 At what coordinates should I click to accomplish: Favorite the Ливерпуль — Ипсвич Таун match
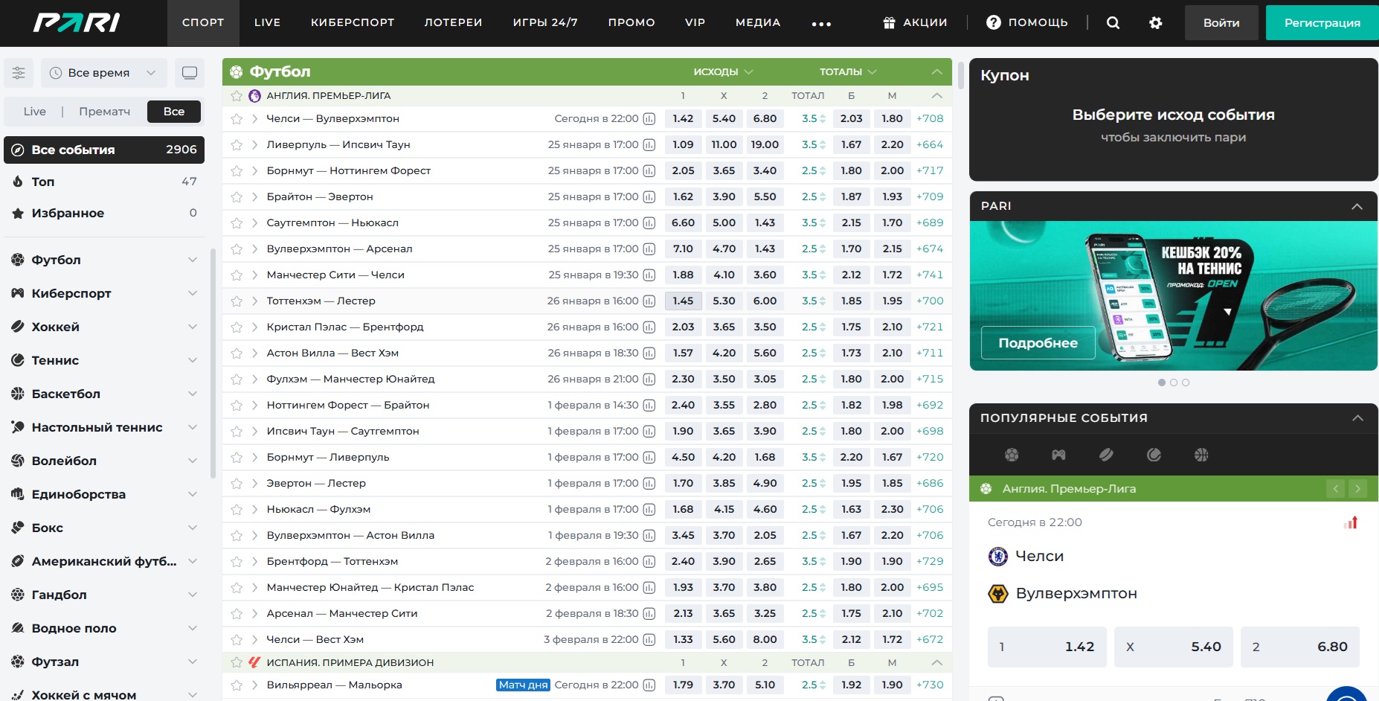237,145
